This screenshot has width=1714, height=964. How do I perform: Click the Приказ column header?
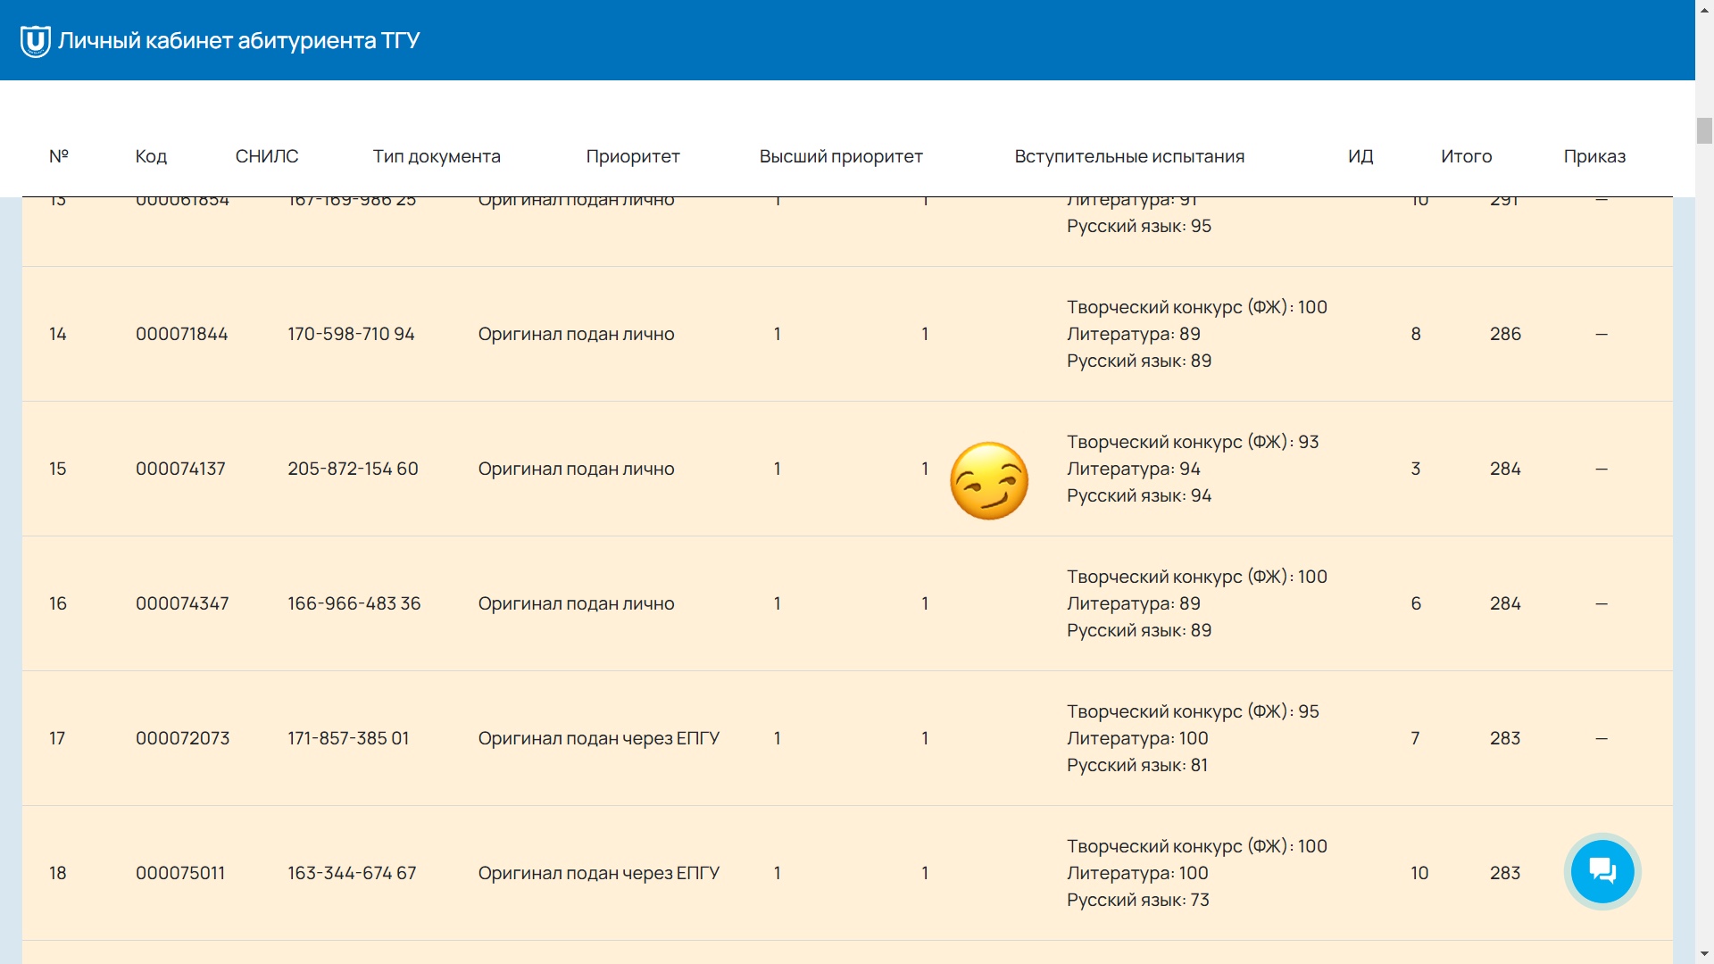point(1594,156)
